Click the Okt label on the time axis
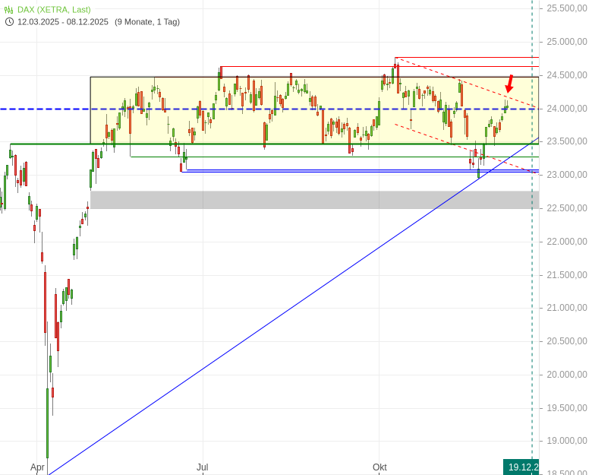This screenshot has height=475, width=592. pos(380,467)
